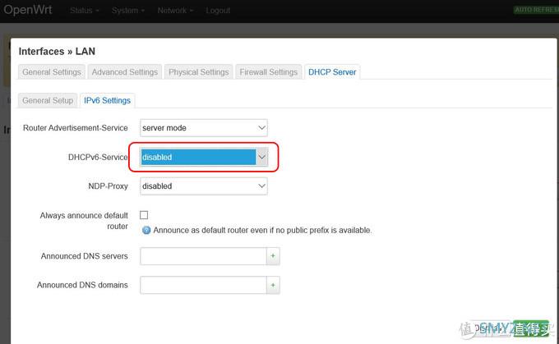Screen dimensions: 559x344
Task: Switch to the Physical Settings tab
Action: pyautogui.click(x=199, y=72)
